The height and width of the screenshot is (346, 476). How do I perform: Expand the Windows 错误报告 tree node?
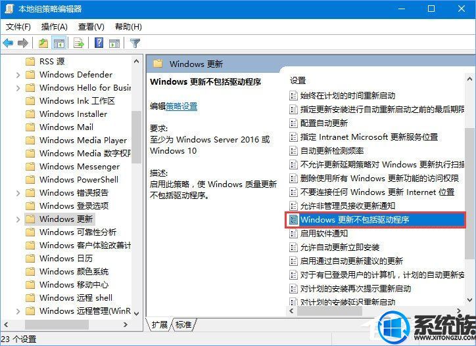18,193
